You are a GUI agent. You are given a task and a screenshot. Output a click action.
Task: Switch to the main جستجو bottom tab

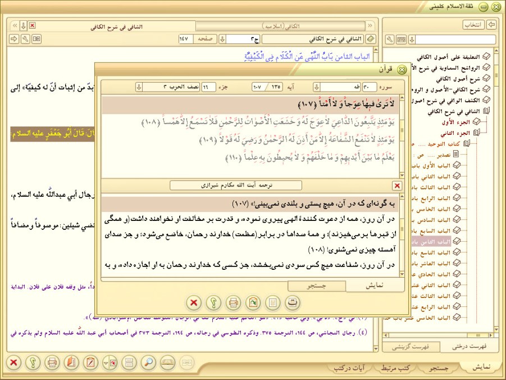point(439,368)
